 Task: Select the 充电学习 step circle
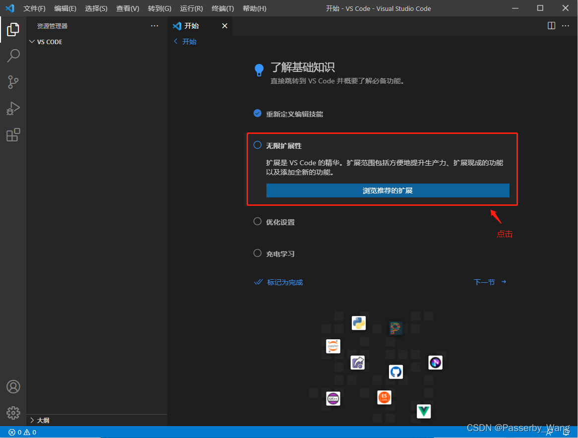point(257,253)
